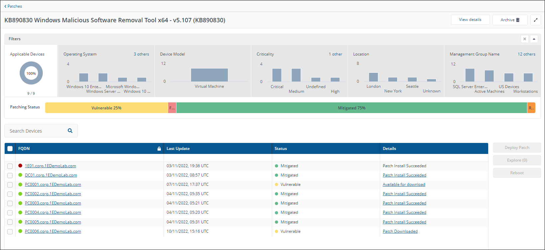Image resolution: width=545 pixels, height=250 pixels.
Task: Collapse the Filters panel with the arrow
Action: [x=534, y=39]
